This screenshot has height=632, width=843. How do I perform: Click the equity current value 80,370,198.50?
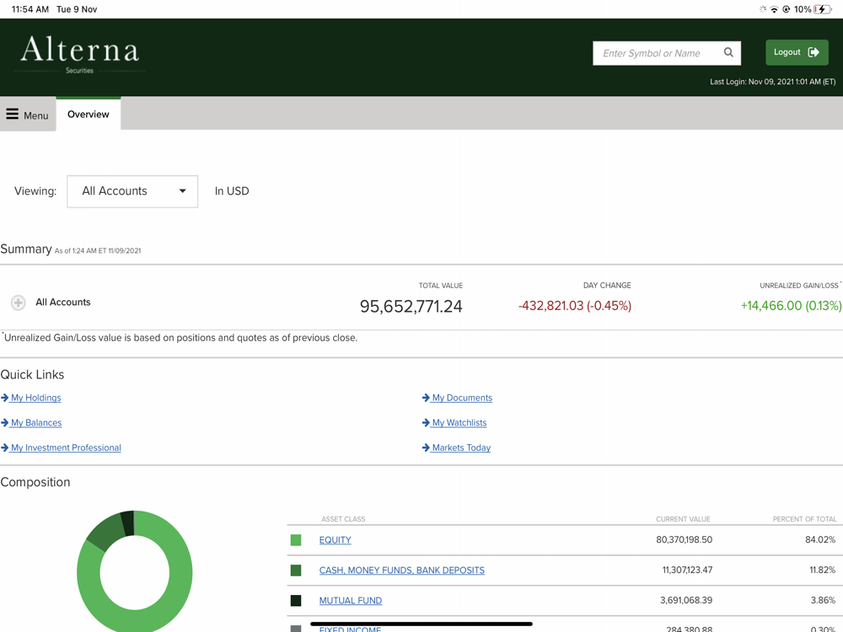(684, 539)
